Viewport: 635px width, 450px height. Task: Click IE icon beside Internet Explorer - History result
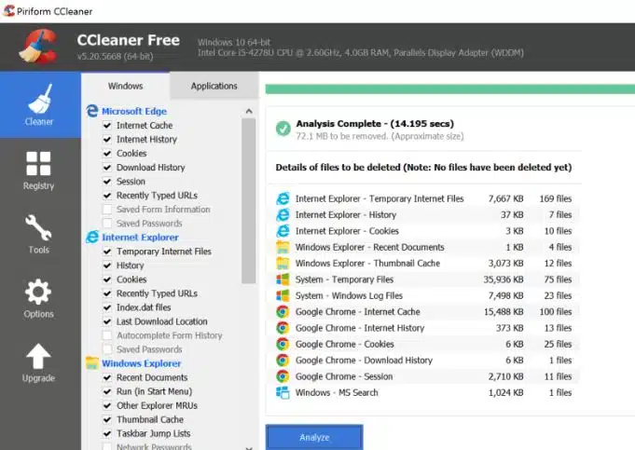(283, 214)
